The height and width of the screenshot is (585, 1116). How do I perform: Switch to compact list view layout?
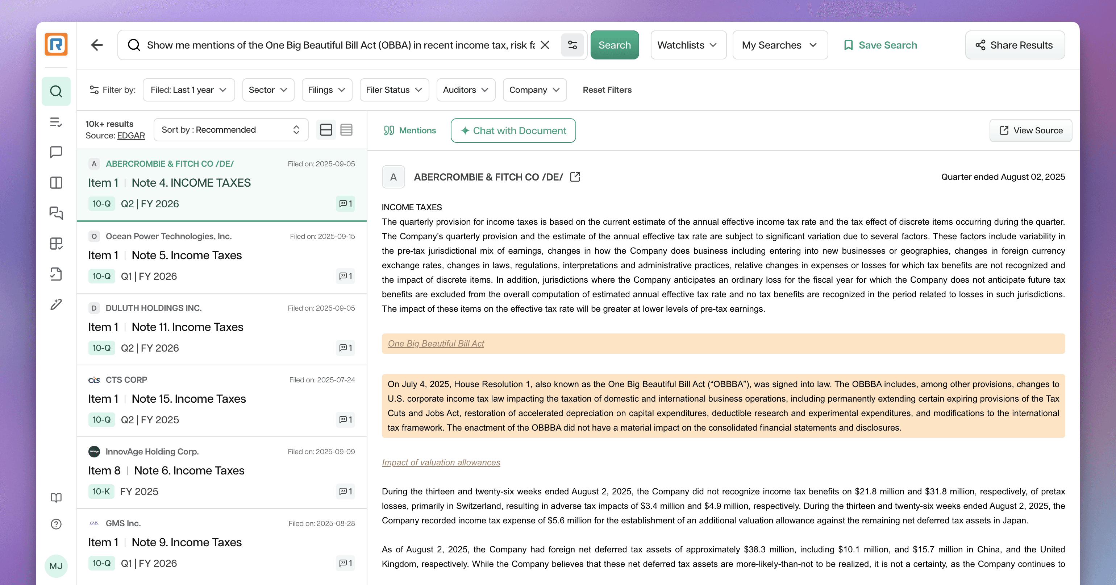(x=346, y=129)
